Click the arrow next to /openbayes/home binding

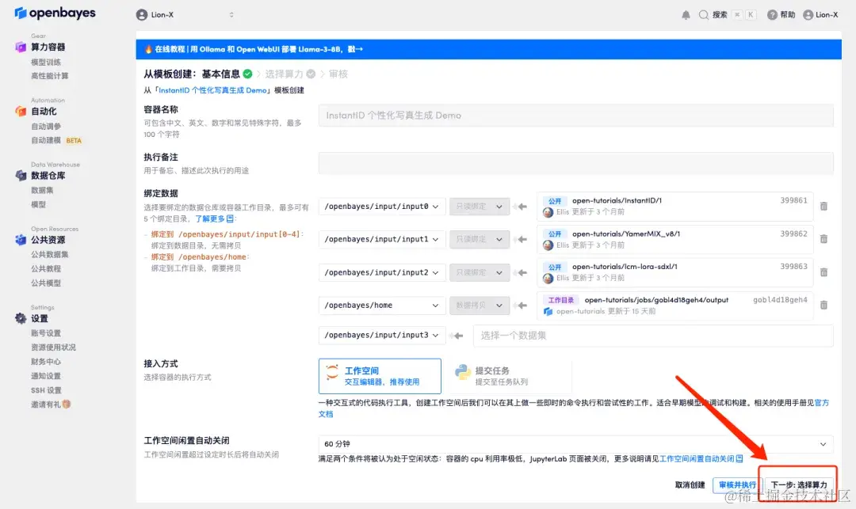pyautogui.click(x=522, y=306)
